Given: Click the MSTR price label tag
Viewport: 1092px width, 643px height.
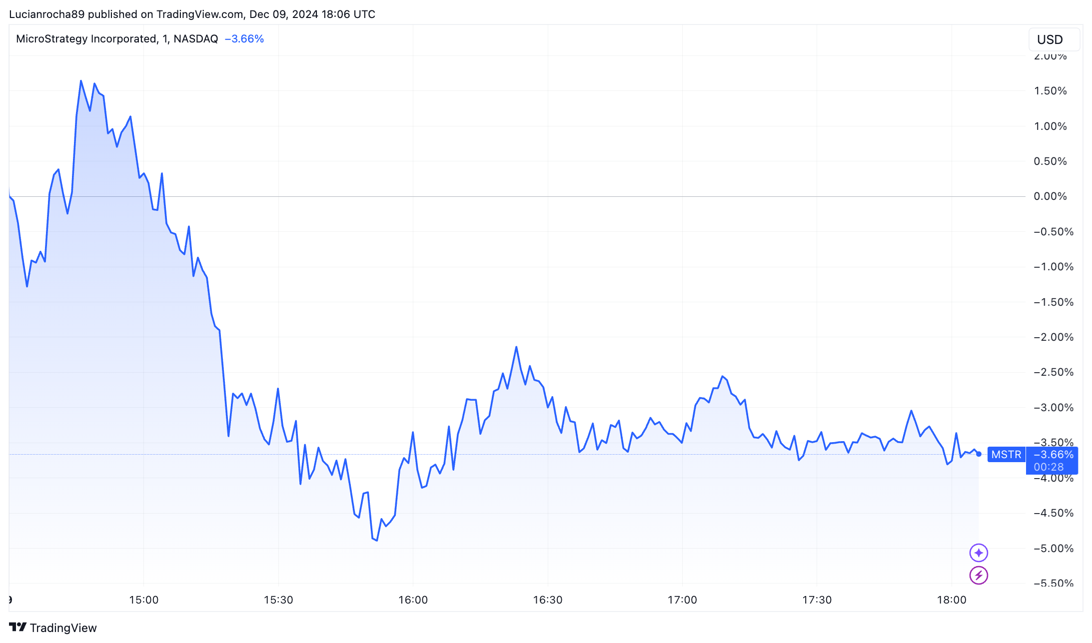Looking at the screenshot, I should [x=1006, y=454].
